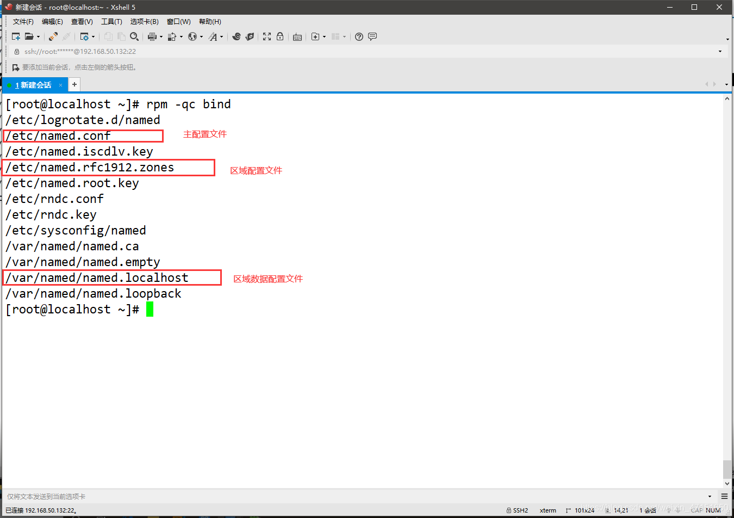Click the Copy toolbar icon

(x=108, y=36)
